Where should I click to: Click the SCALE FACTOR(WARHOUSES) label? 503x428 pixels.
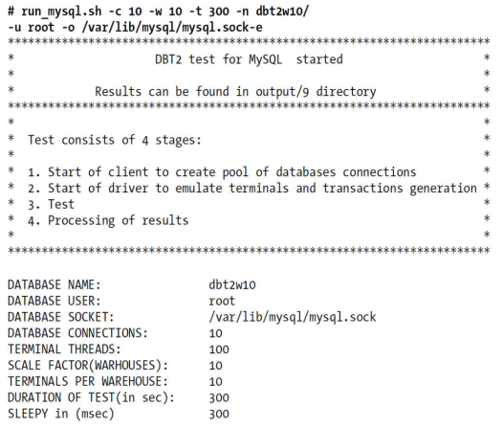tap(88, 366)
